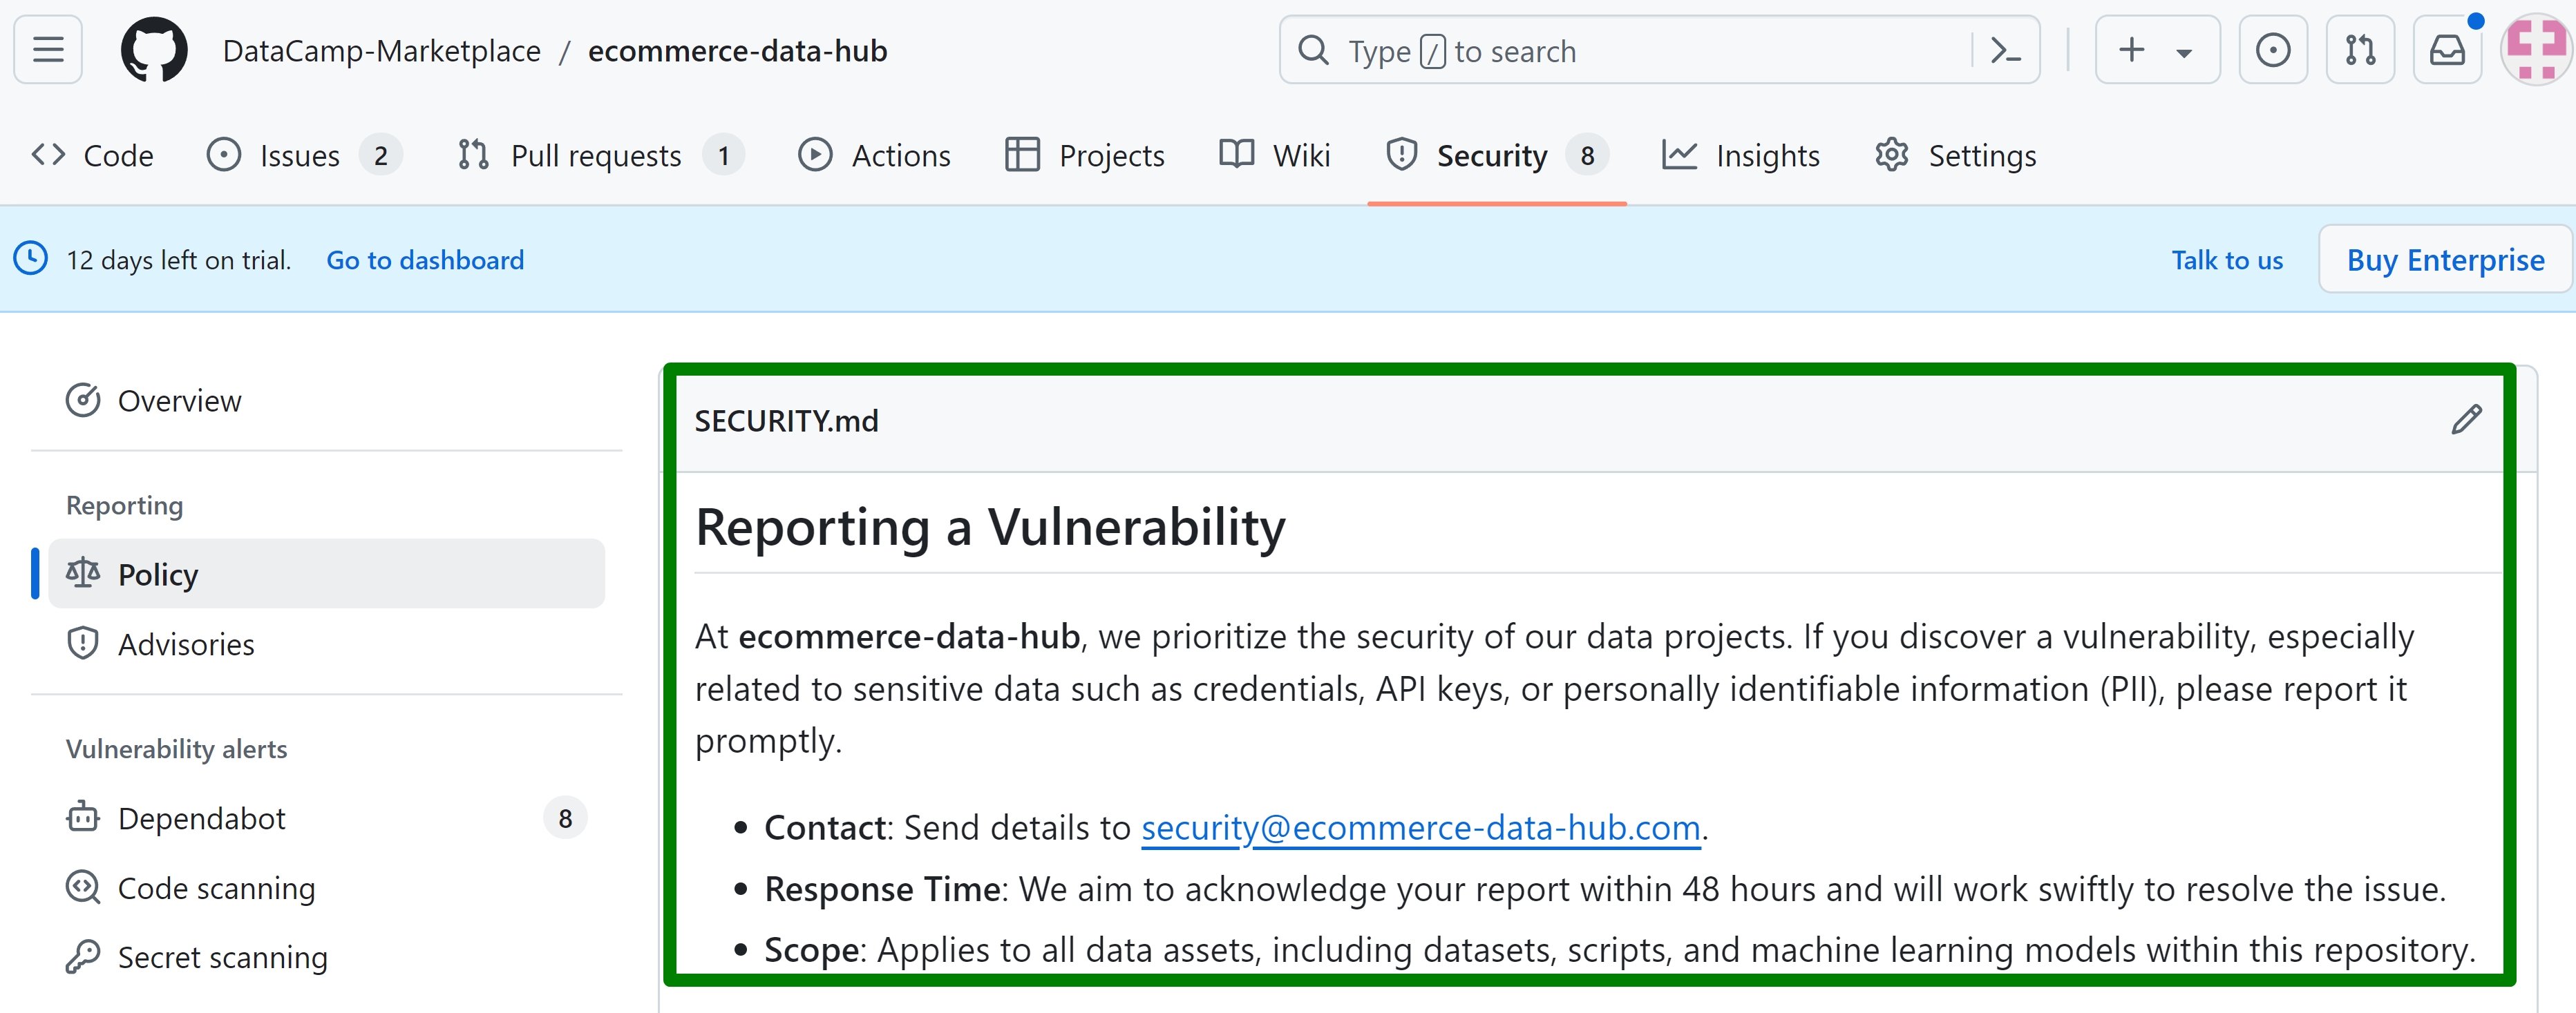Open pull requests icon in top header
2576x1013 pixels.
pos(2360,50)
